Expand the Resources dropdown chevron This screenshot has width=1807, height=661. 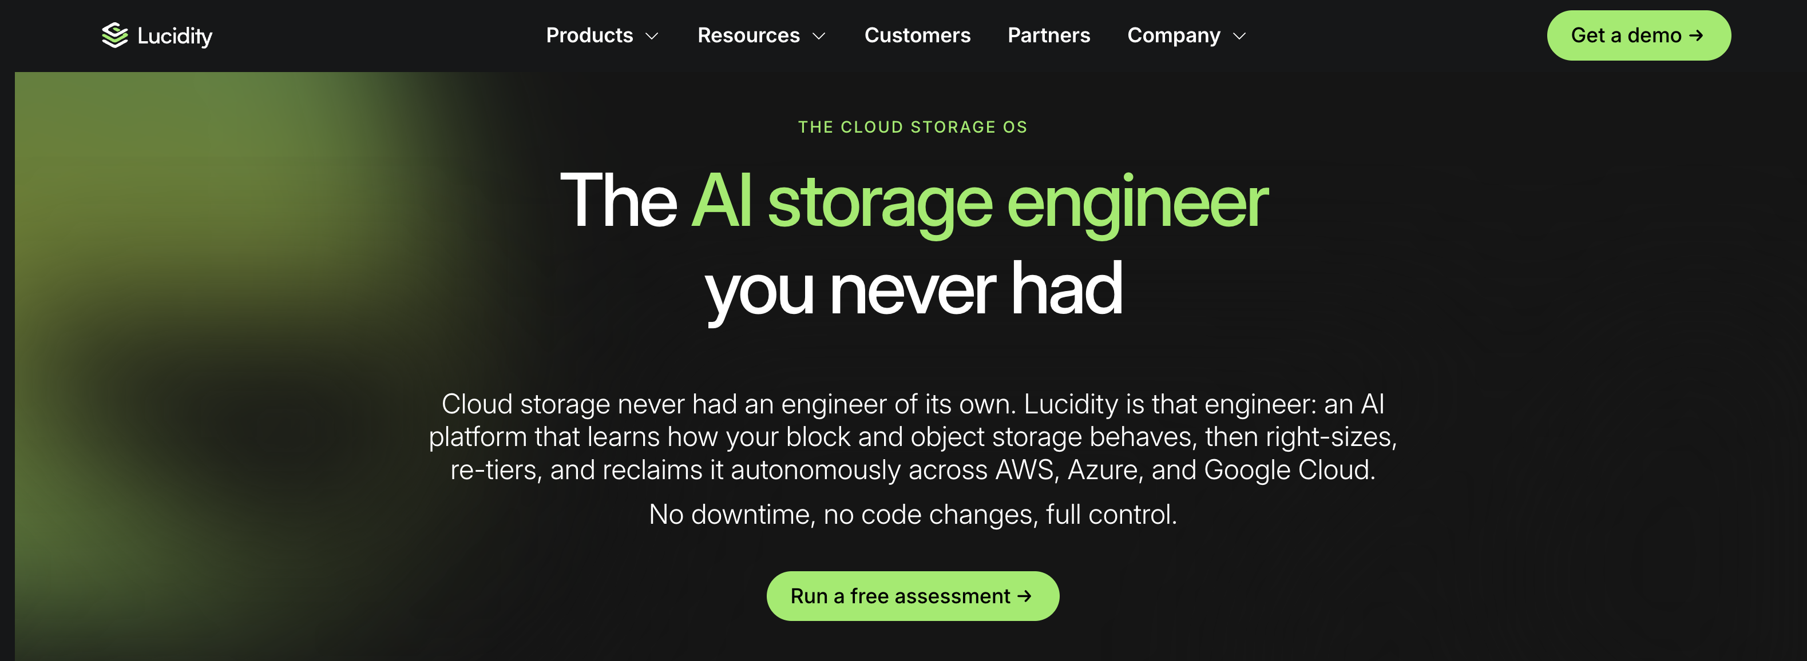[819, 36]
